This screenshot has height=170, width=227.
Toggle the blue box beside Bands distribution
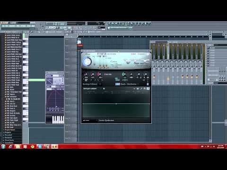click(x=117, y=84)
